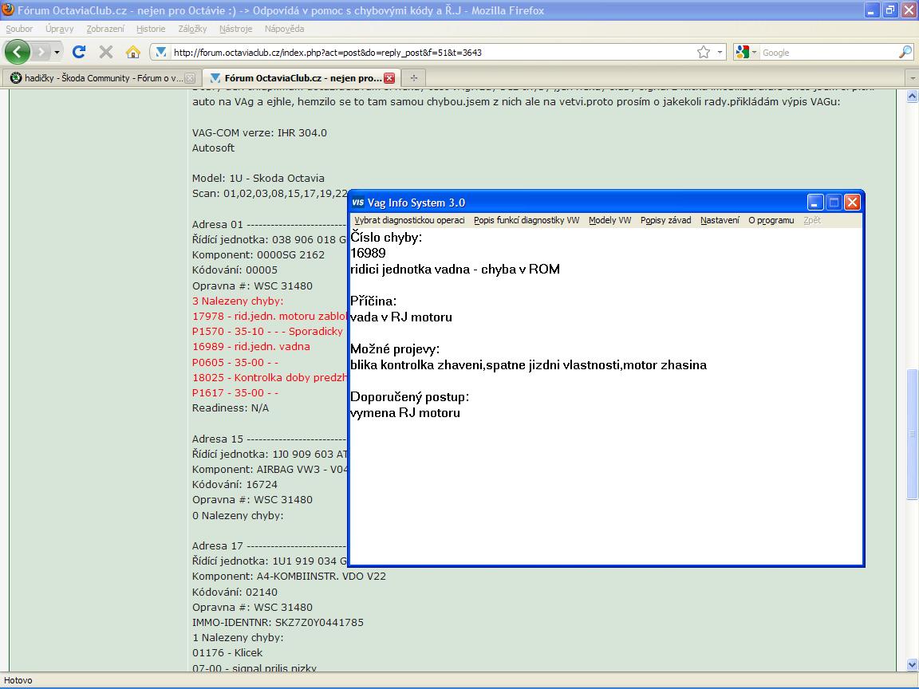Click the Firefox back navigation button
919x689 pixels.
18,52
